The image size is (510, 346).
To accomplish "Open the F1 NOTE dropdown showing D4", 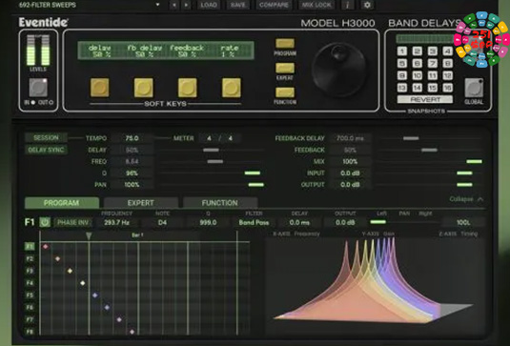I will (162, 222).
